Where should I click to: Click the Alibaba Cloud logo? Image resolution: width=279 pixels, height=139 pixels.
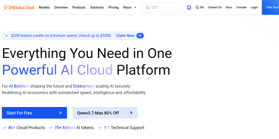(20, 7)
